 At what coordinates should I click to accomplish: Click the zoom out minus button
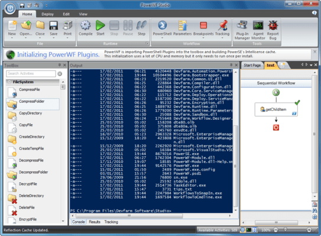click(275, 230)
